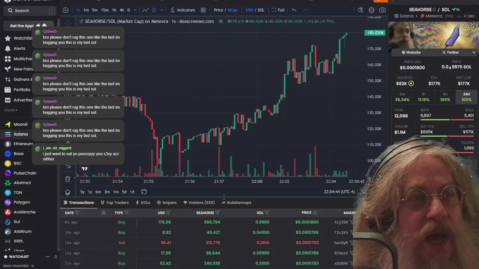This screenshot has height=269, width=479.
Task: Toggle price display to Price
Action: click(219, 10)
